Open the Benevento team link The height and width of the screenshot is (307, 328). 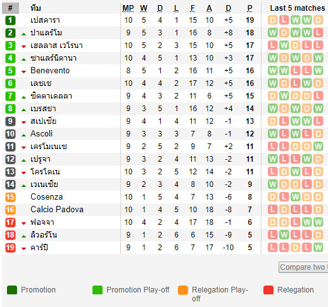click(x=50, y=71)
